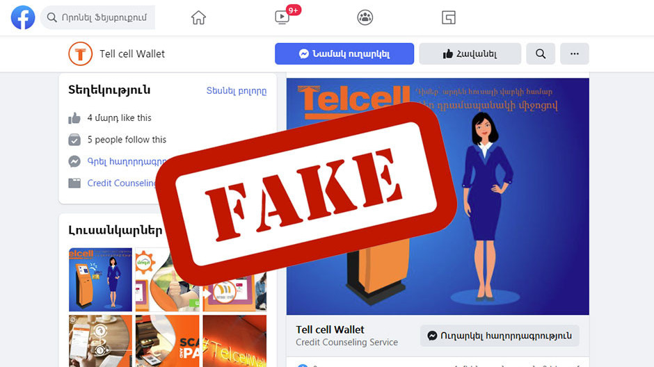Viewport: 654px width, 367px height.
Task: Click the Ուղարկել հաղորդագրություն button
Action: tap(500, 336)
